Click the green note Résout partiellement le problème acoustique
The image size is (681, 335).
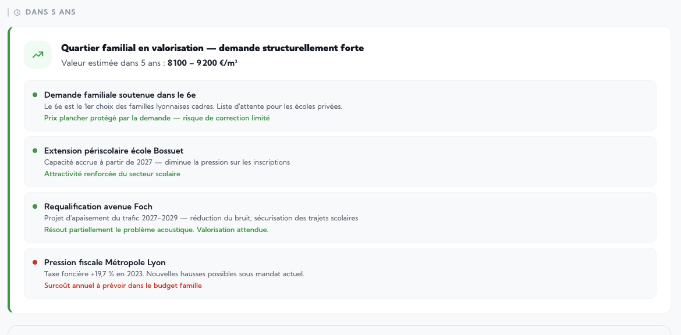pyautogui.click(x=157, y=230)
